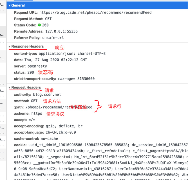Collapse the Response Headers section triangle
The image size is (188, 180).
pos(9,46)
